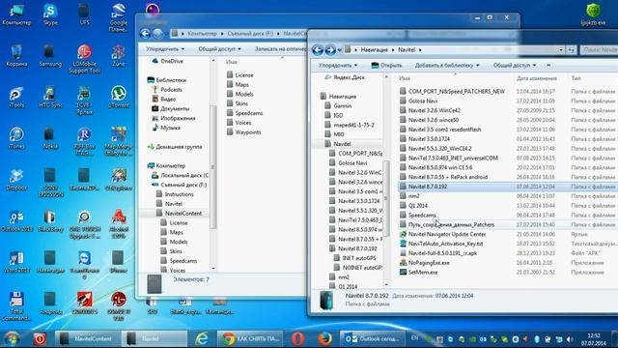Viewport: 618px width, 348px height.
Task: Click Back arrow in NavitelContent window
Action: point(145,34)
